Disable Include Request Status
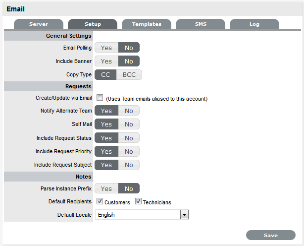Screen dimensions: 304x246 [129, 138]
